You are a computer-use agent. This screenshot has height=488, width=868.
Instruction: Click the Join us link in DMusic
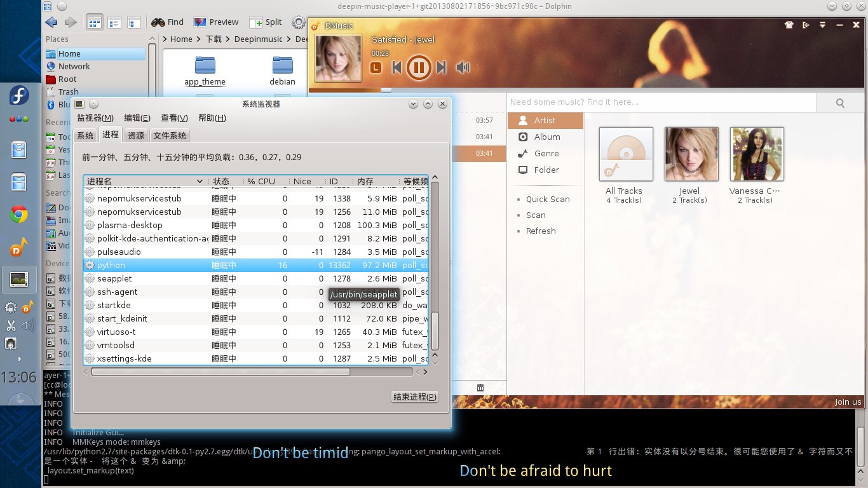(x=848, y=402)
